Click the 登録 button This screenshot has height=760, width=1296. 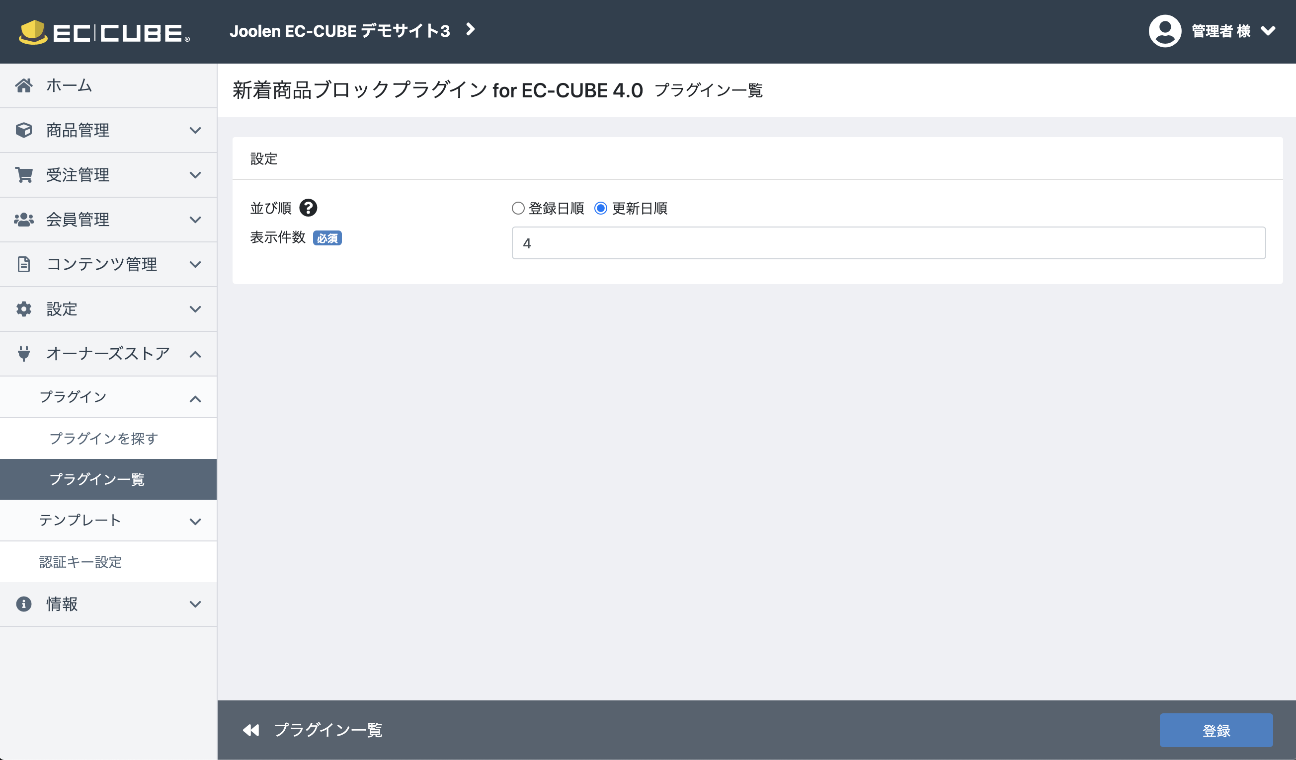point(1216,730)
